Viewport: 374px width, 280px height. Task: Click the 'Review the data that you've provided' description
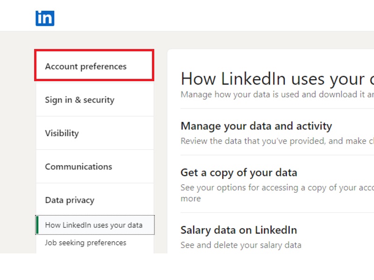[276, 141]
